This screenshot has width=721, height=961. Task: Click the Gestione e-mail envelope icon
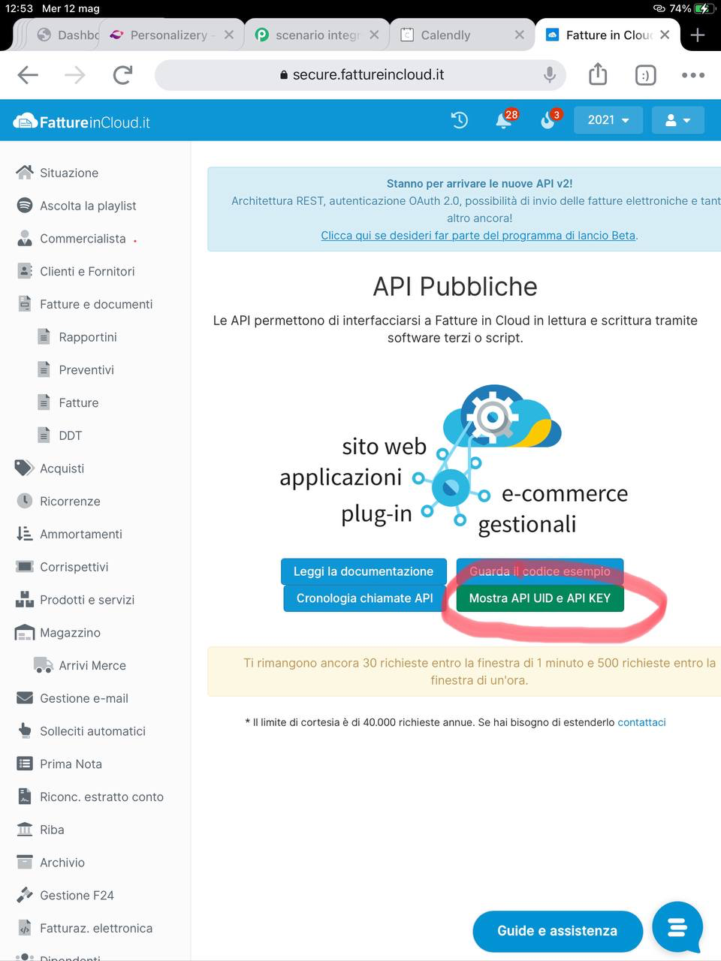point(25,698)
